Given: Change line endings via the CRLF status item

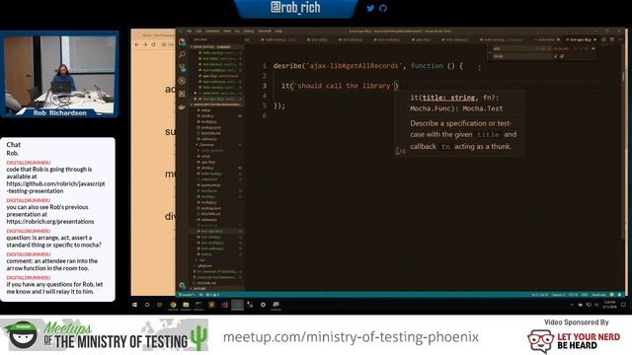Looking at the screenshot, I should (584, 295).
